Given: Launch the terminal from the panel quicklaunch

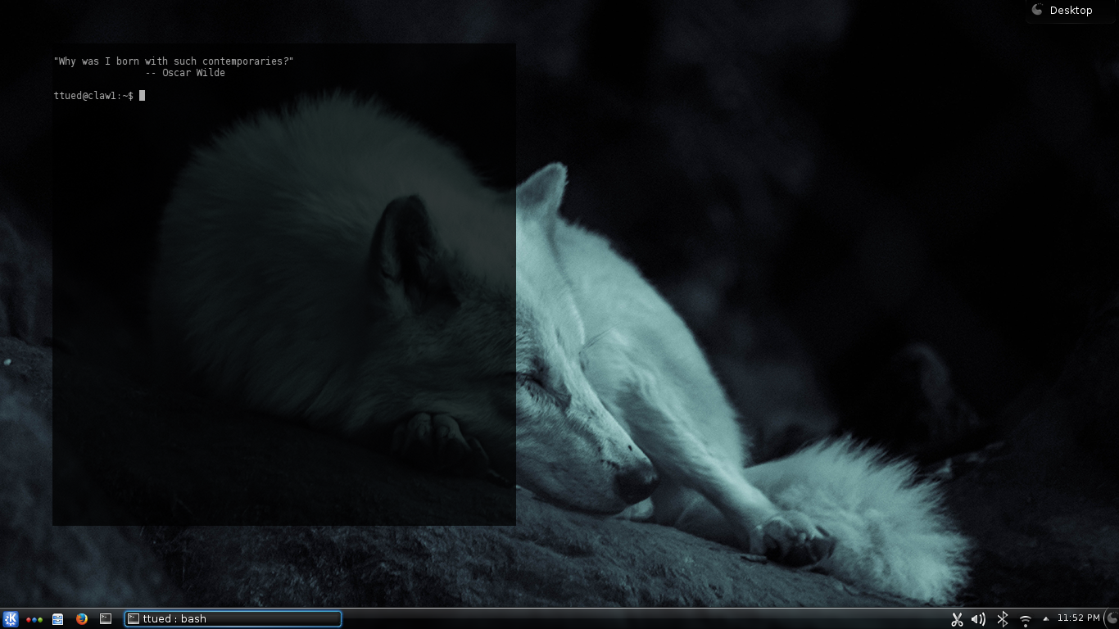Looking at the screenshot, I should 106,619.
